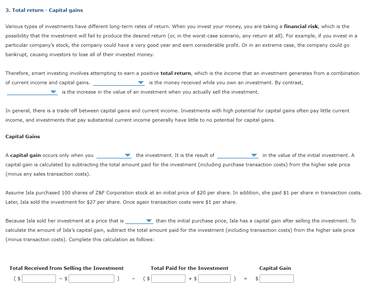Image resolution: width=378 pixels, height=287 pixels.
Task: Select the first dollar field under Total Received
Action: pyautogui.click(x=39, y=278)
